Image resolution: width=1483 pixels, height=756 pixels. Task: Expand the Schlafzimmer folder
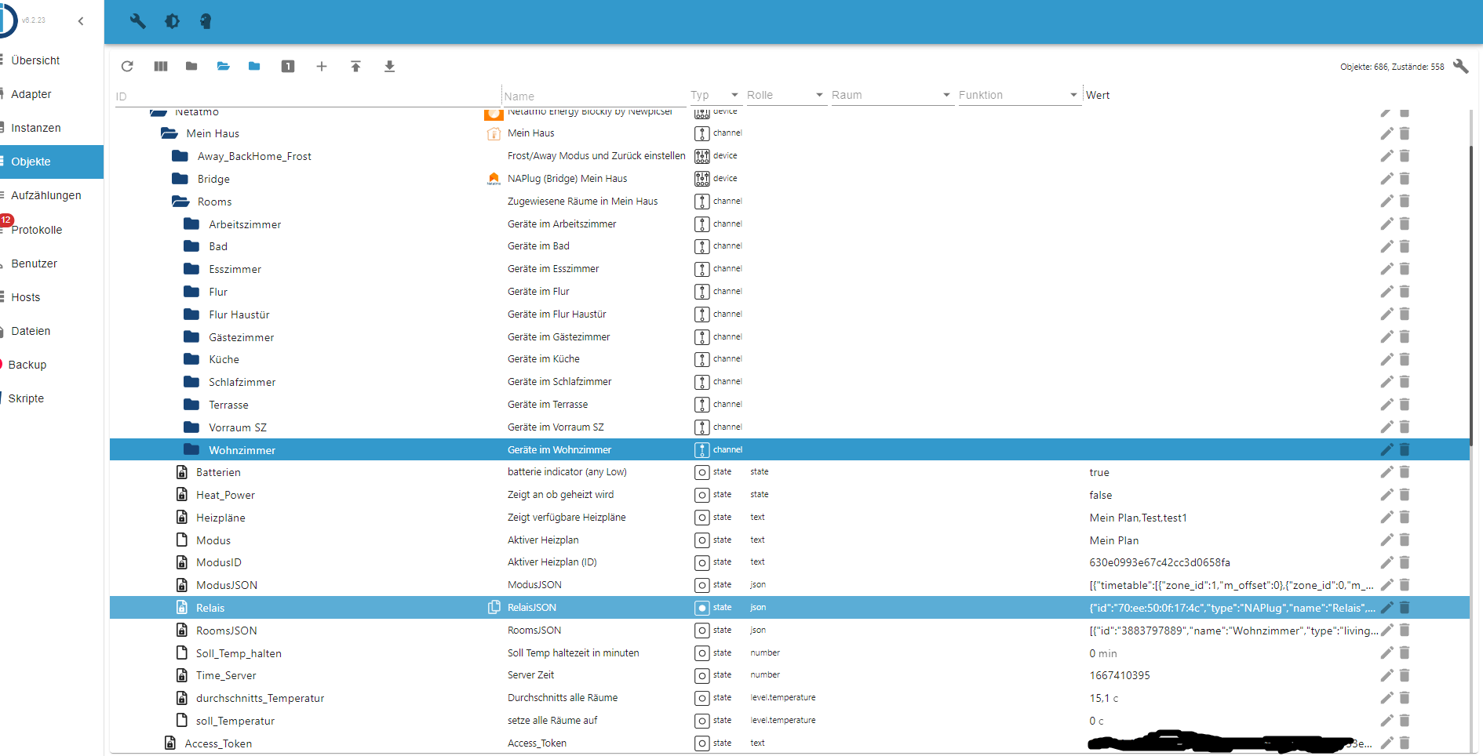[191, 382]
